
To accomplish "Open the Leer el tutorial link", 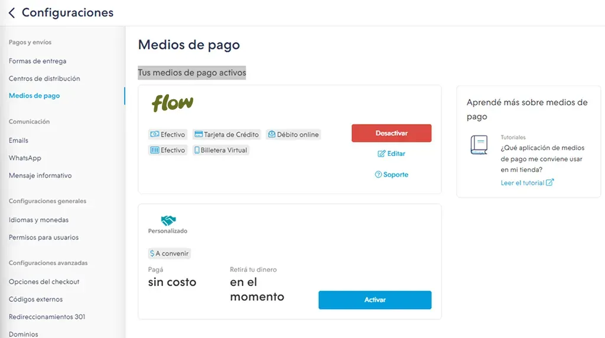I will coord(527,183).
